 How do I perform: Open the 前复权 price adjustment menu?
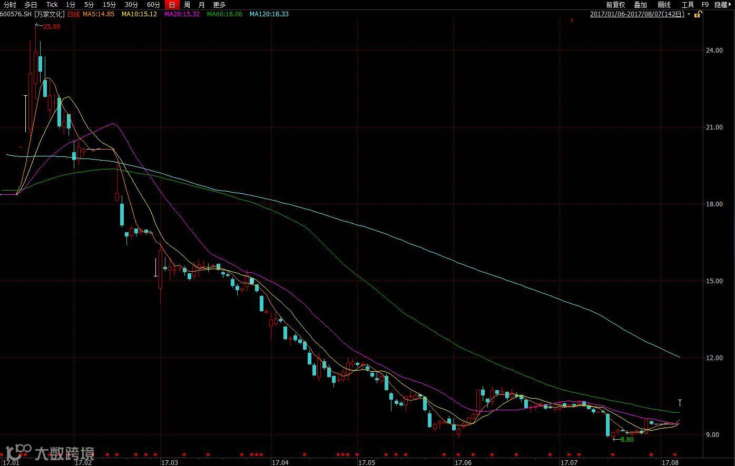tap(615, 5)
